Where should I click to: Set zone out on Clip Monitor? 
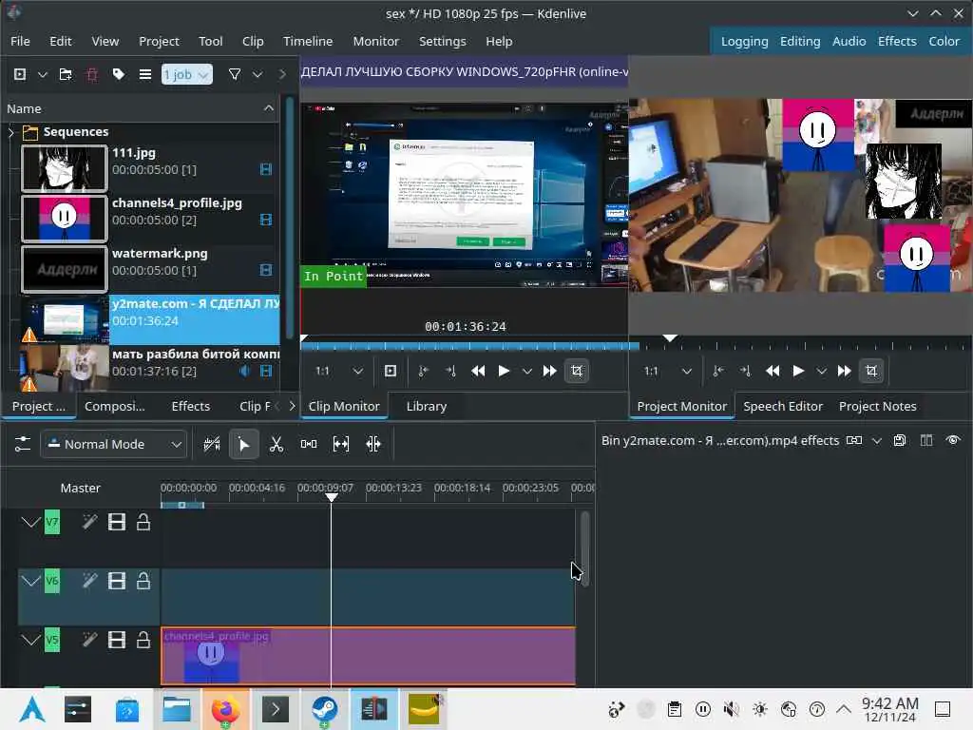(x=450, y=372)
